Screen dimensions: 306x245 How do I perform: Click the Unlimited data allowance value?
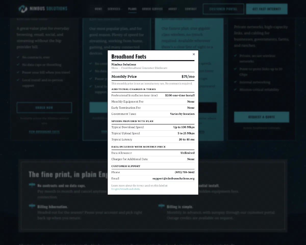187,153
